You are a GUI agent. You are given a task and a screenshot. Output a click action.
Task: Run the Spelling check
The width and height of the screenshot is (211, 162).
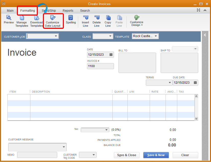(71, 21)
